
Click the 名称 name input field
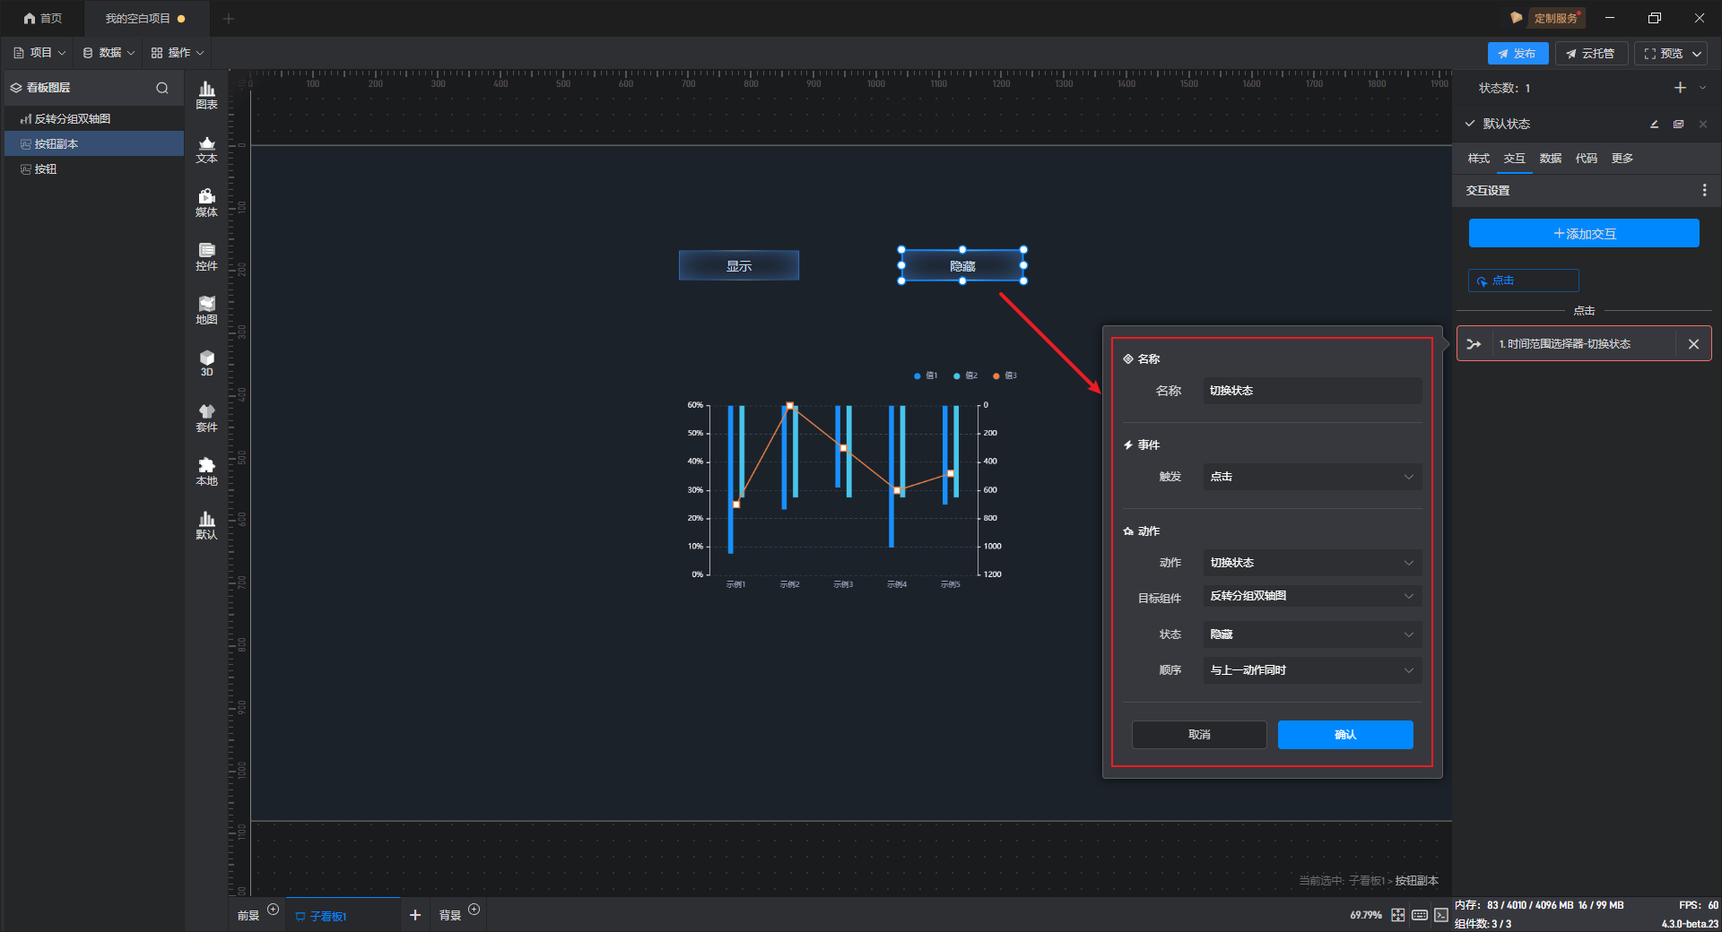click(x=1311, y=391)
